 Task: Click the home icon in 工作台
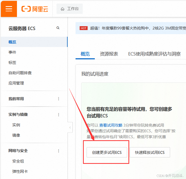click(x=62, y=9)
